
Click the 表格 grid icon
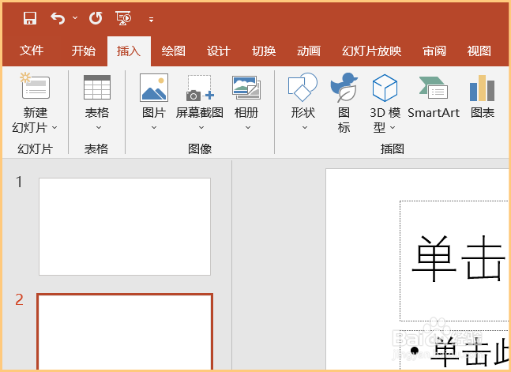tap(97, 87)
